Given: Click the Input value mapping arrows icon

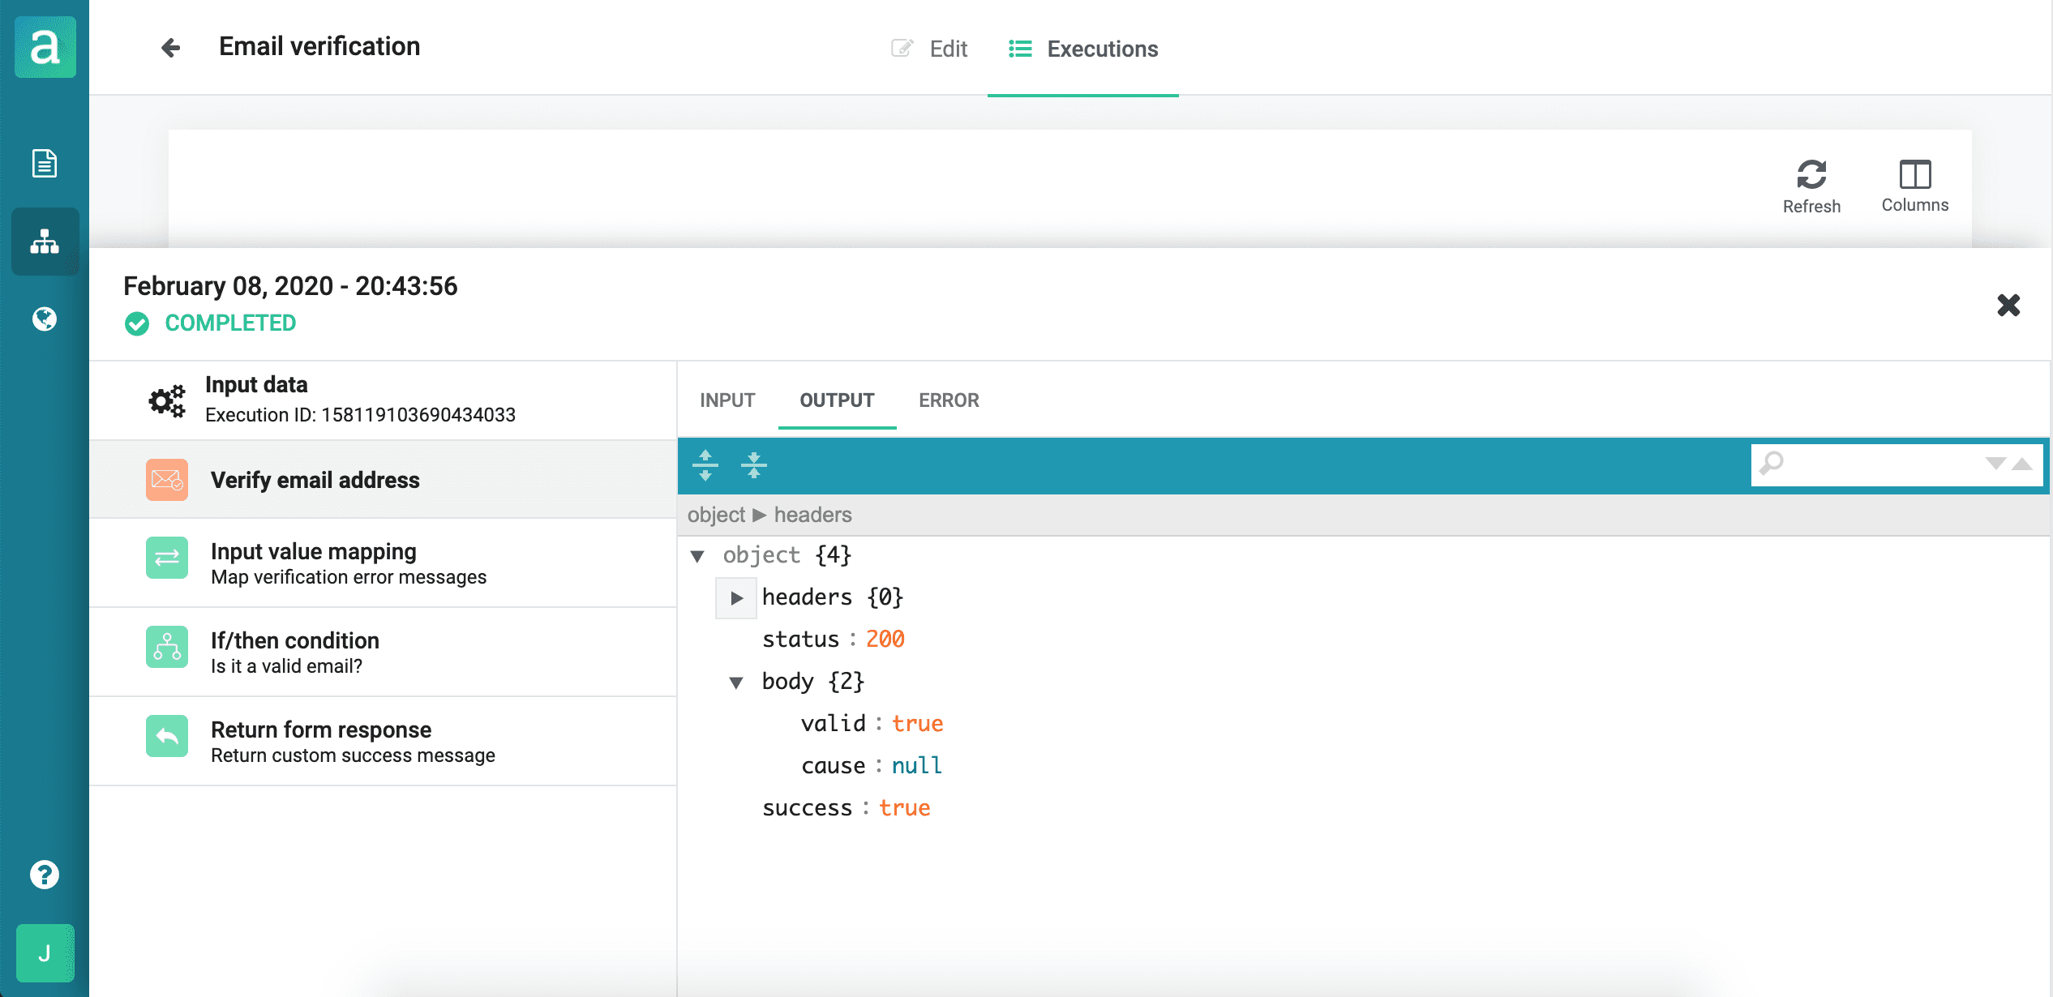Looking at the screenshot, I should click(x=167, y=558).
